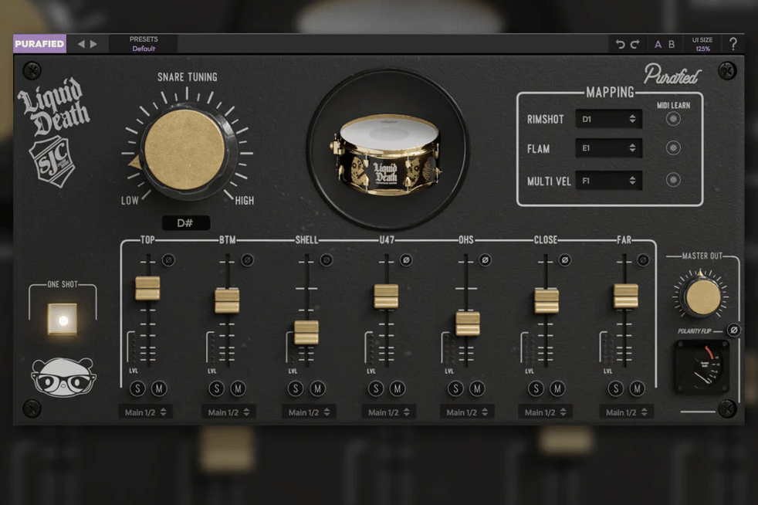
Task: Enable MIDI Learn for Flam
Action: point(673,148)
